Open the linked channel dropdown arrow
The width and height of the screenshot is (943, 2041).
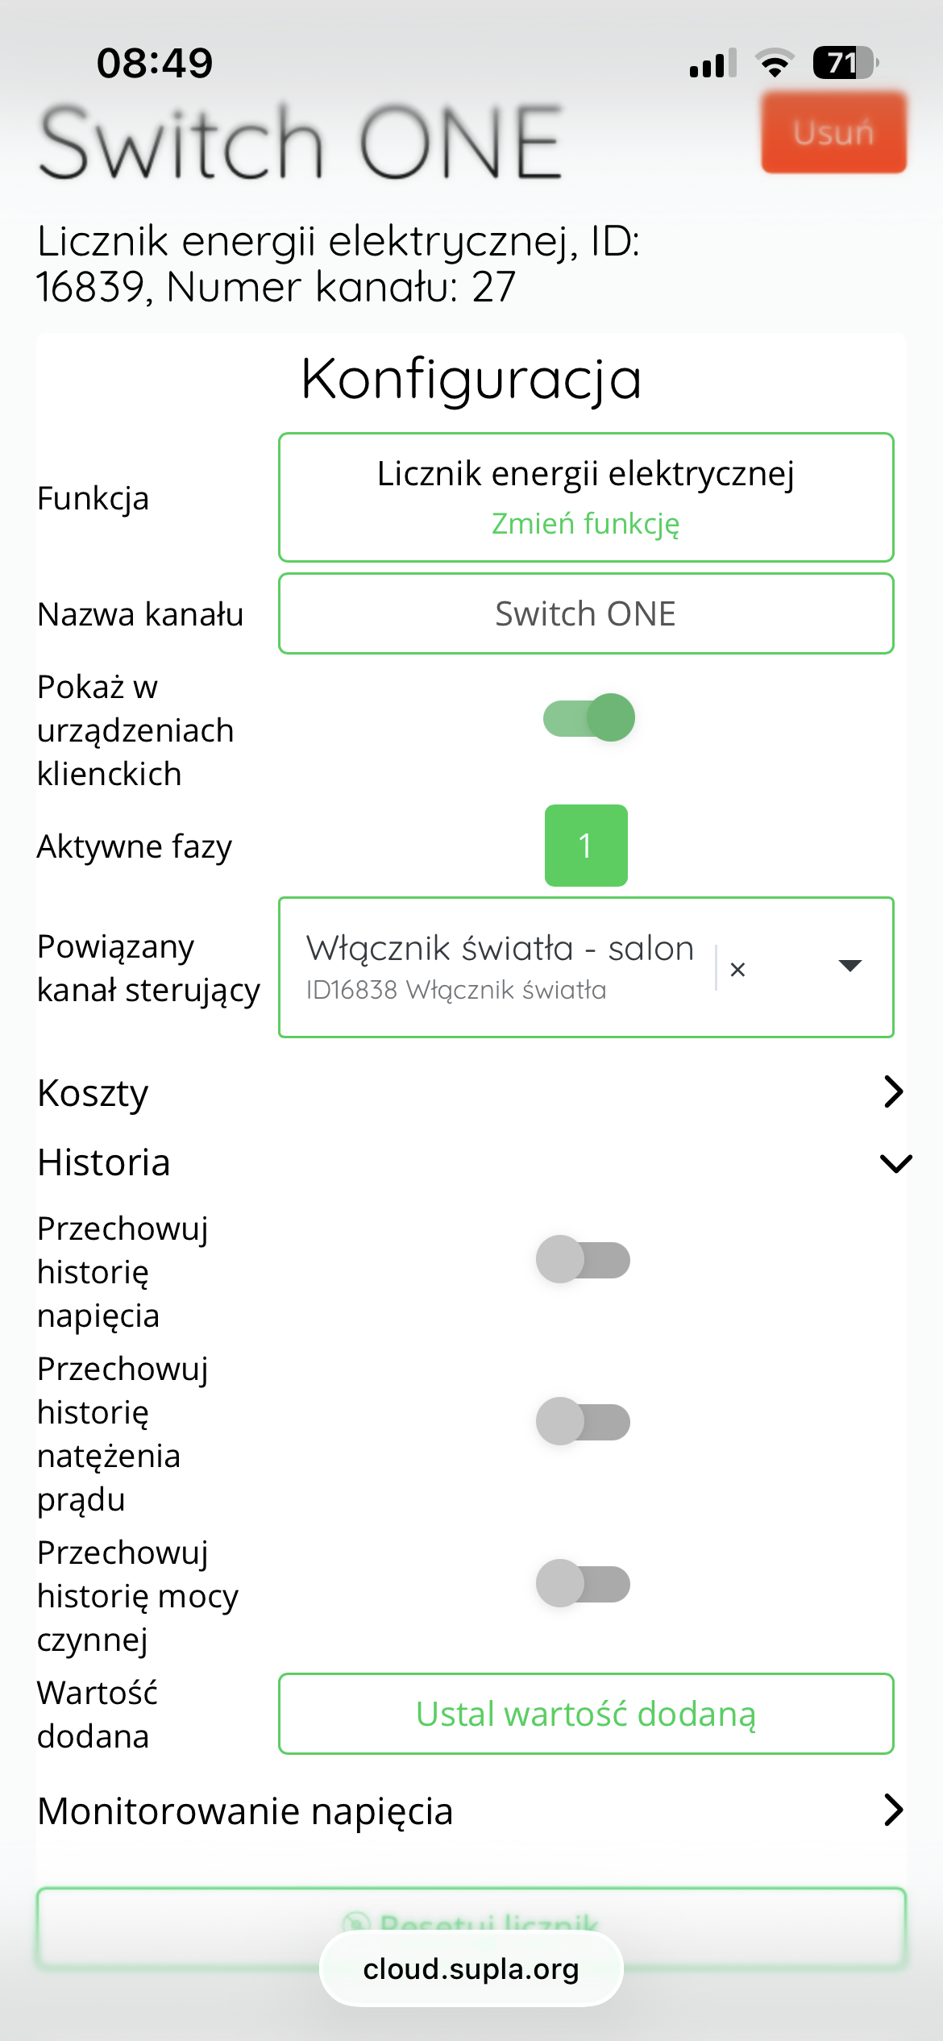point(850,966)
